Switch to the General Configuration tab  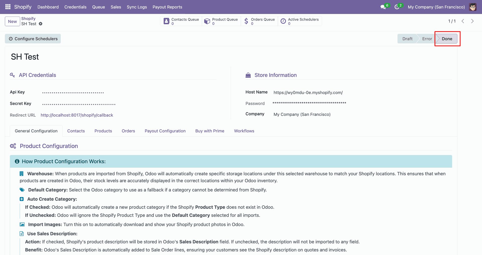click(x=36, y=131)
